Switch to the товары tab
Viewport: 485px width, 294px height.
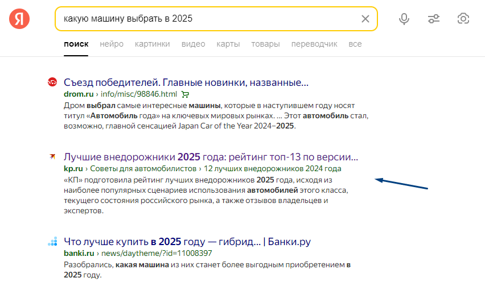tap(265, 44)
